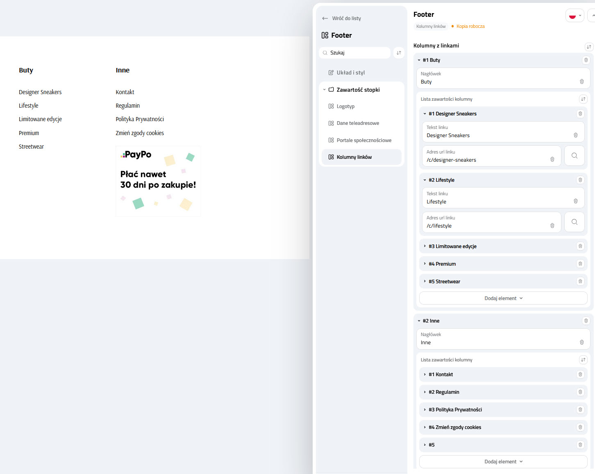Collapse the #2 Lifestyle link section
The width and height of the screenshot is (595, 474).
[425, 180]
